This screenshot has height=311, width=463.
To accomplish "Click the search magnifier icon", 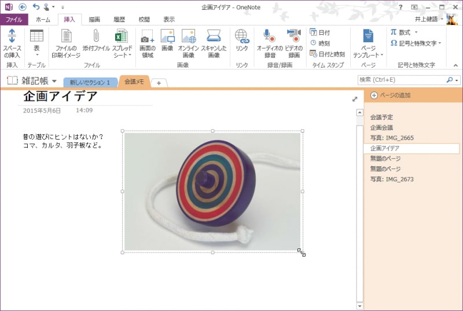I will 450,80.
